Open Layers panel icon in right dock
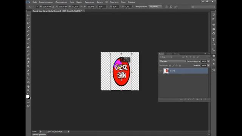Image resolution: width=242 pixels, height=136 pixels. click(214, 56)
